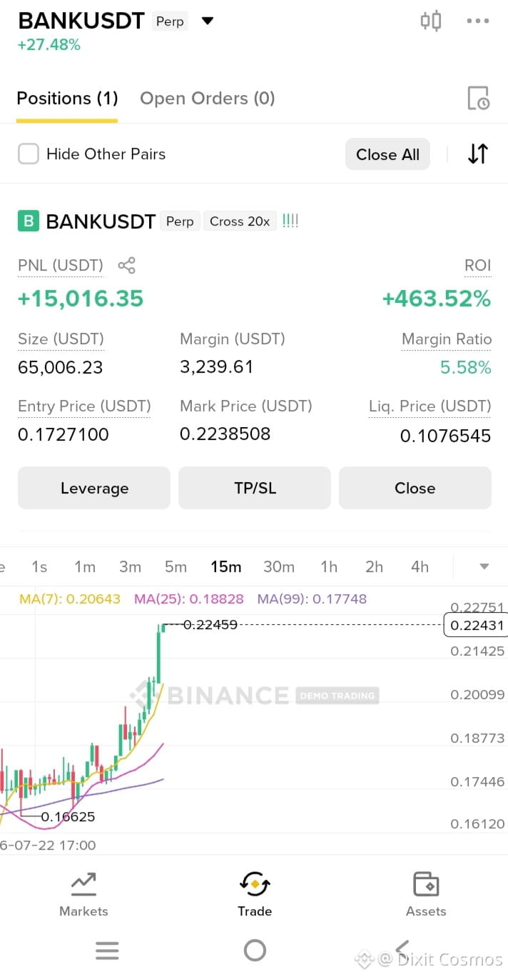Tap the MA(99): 0.17748 indicator label
The height and width of the screenshot is (977, 508).
click(312, 598)
